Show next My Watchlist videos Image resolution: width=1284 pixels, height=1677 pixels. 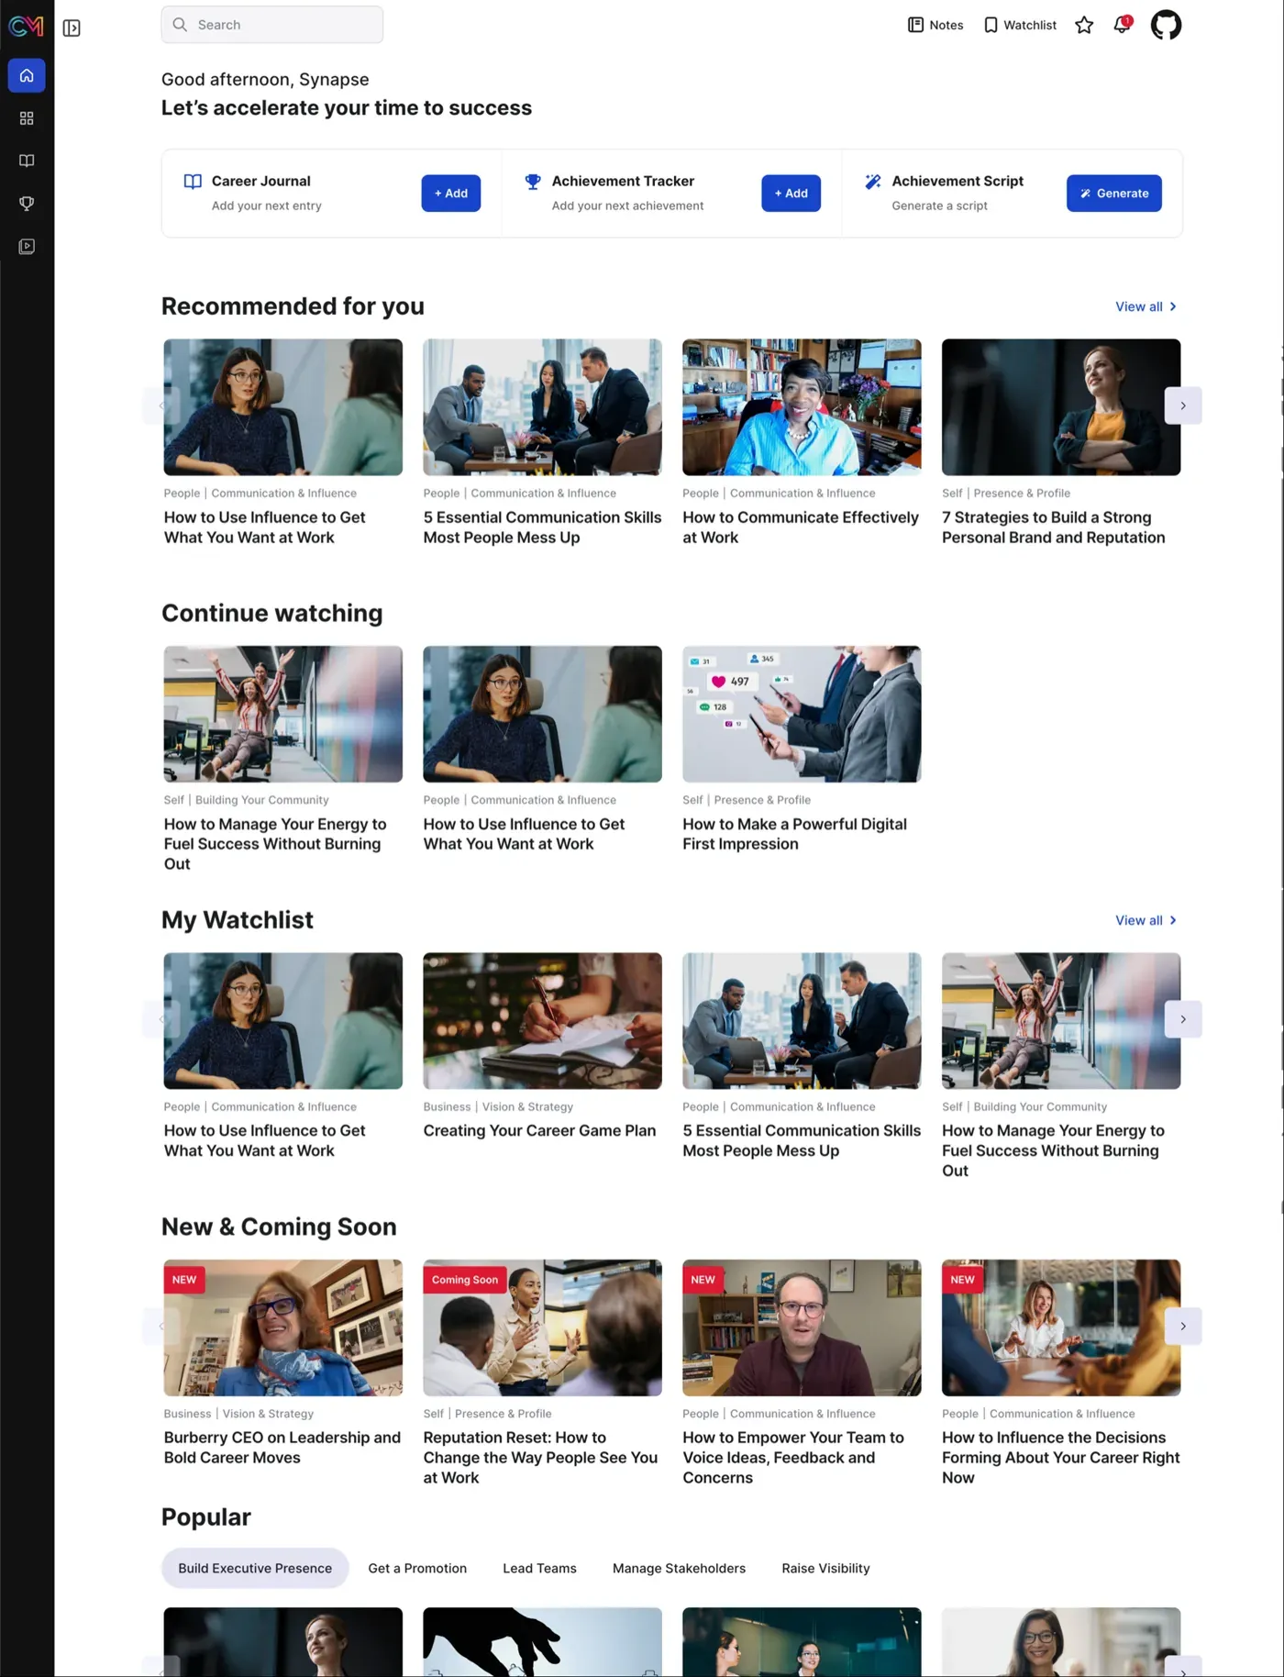1183,1019
